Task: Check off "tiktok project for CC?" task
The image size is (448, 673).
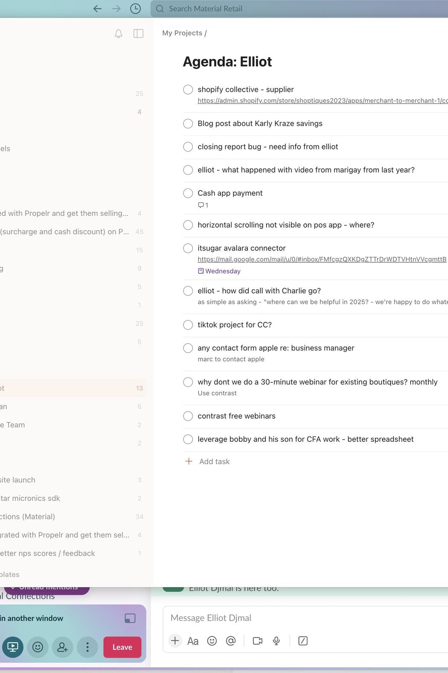Action: [x=188, y=325]
